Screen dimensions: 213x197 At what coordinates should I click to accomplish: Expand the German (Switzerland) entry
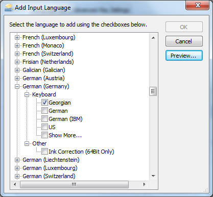point(17,176)
